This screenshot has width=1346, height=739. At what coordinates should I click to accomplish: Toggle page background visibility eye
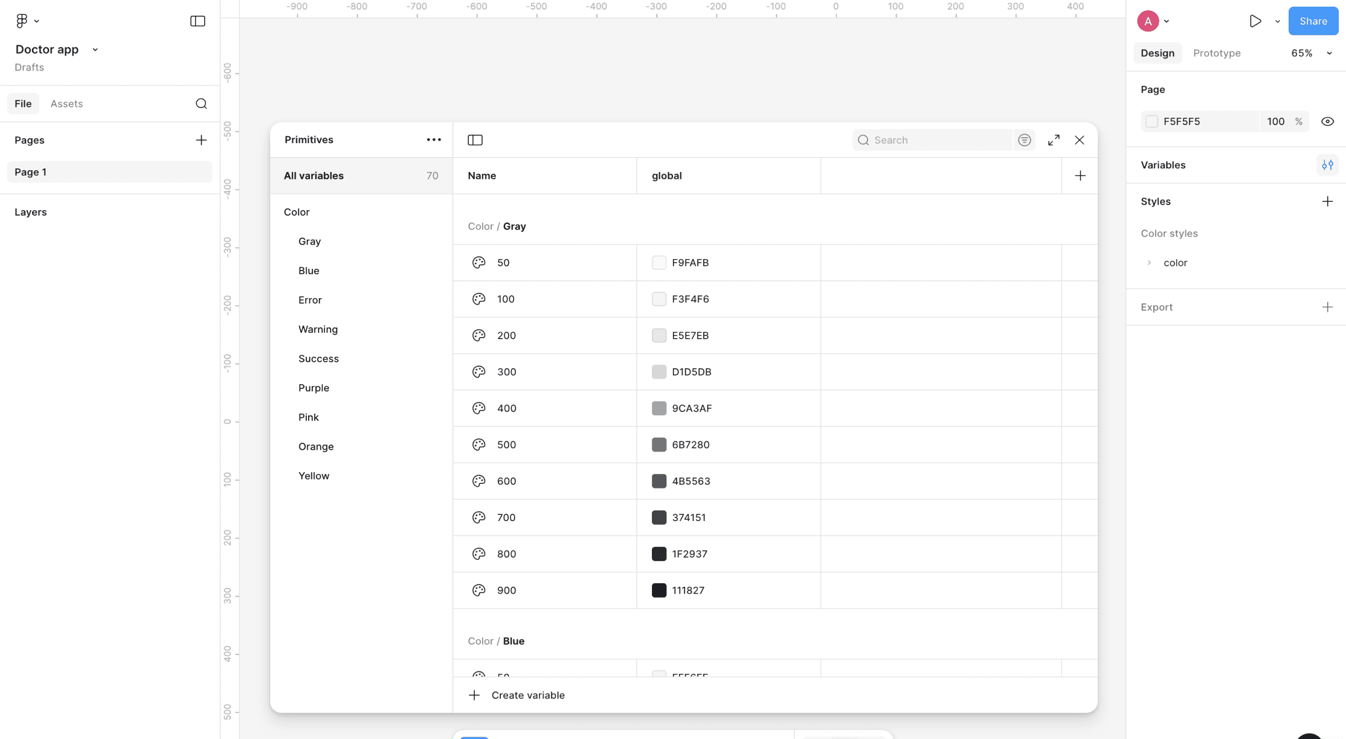click(1327, 121)
